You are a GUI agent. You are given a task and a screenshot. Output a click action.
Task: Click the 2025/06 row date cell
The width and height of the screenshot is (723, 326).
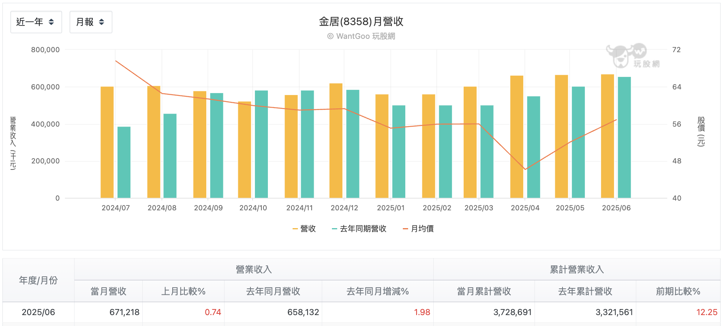coord(39,312)
